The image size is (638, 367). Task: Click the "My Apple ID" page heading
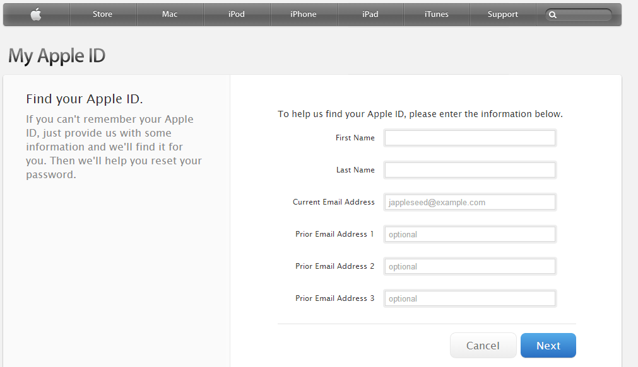pos(57,56)
